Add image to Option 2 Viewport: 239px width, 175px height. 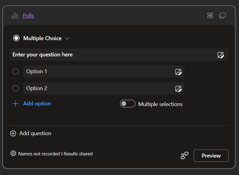178,89
